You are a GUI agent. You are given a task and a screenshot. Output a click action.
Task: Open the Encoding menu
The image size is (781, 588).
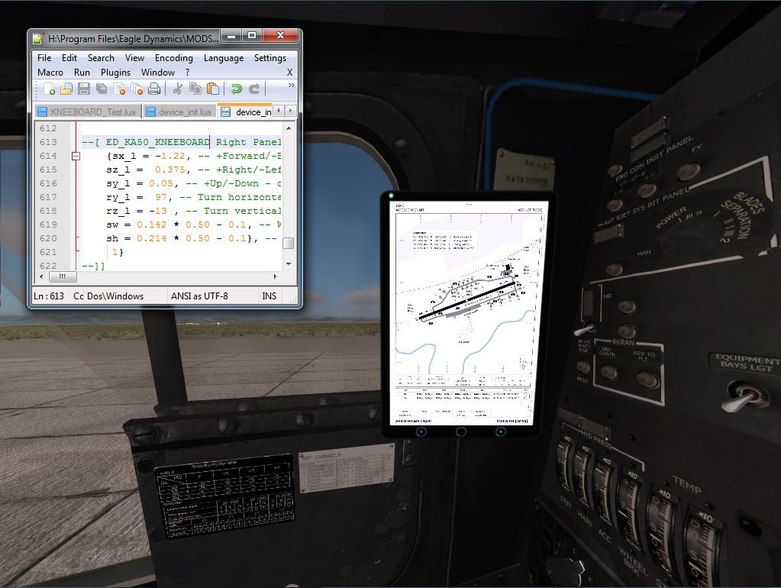(x=173, y=58)
